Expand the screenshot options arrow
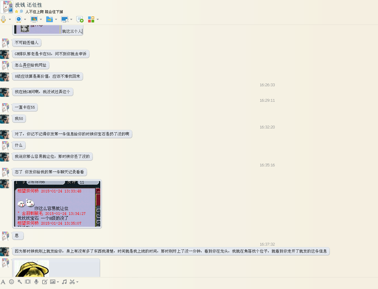 (77, 282)
